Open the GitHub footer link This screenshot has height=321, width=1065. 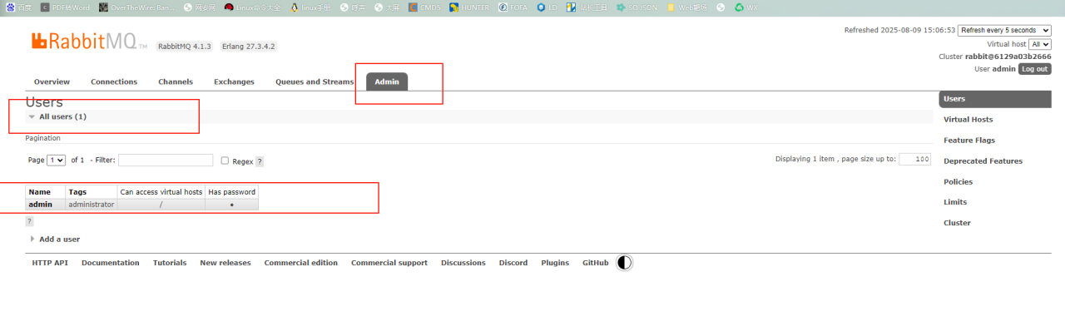click(595, 263)
